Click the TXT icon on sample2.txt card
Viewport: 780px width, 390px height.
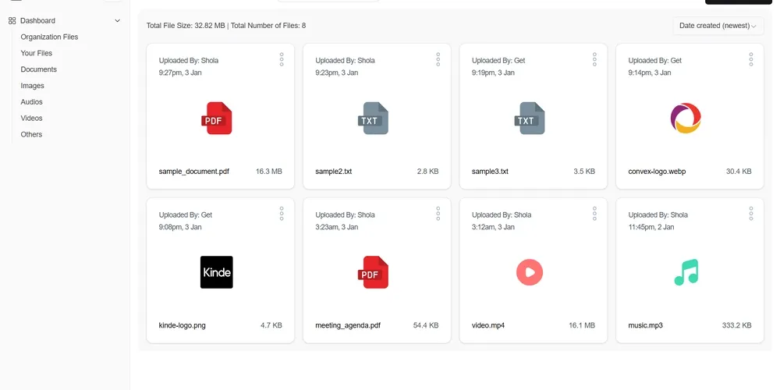pyautogui.click(x=373, y=119)
